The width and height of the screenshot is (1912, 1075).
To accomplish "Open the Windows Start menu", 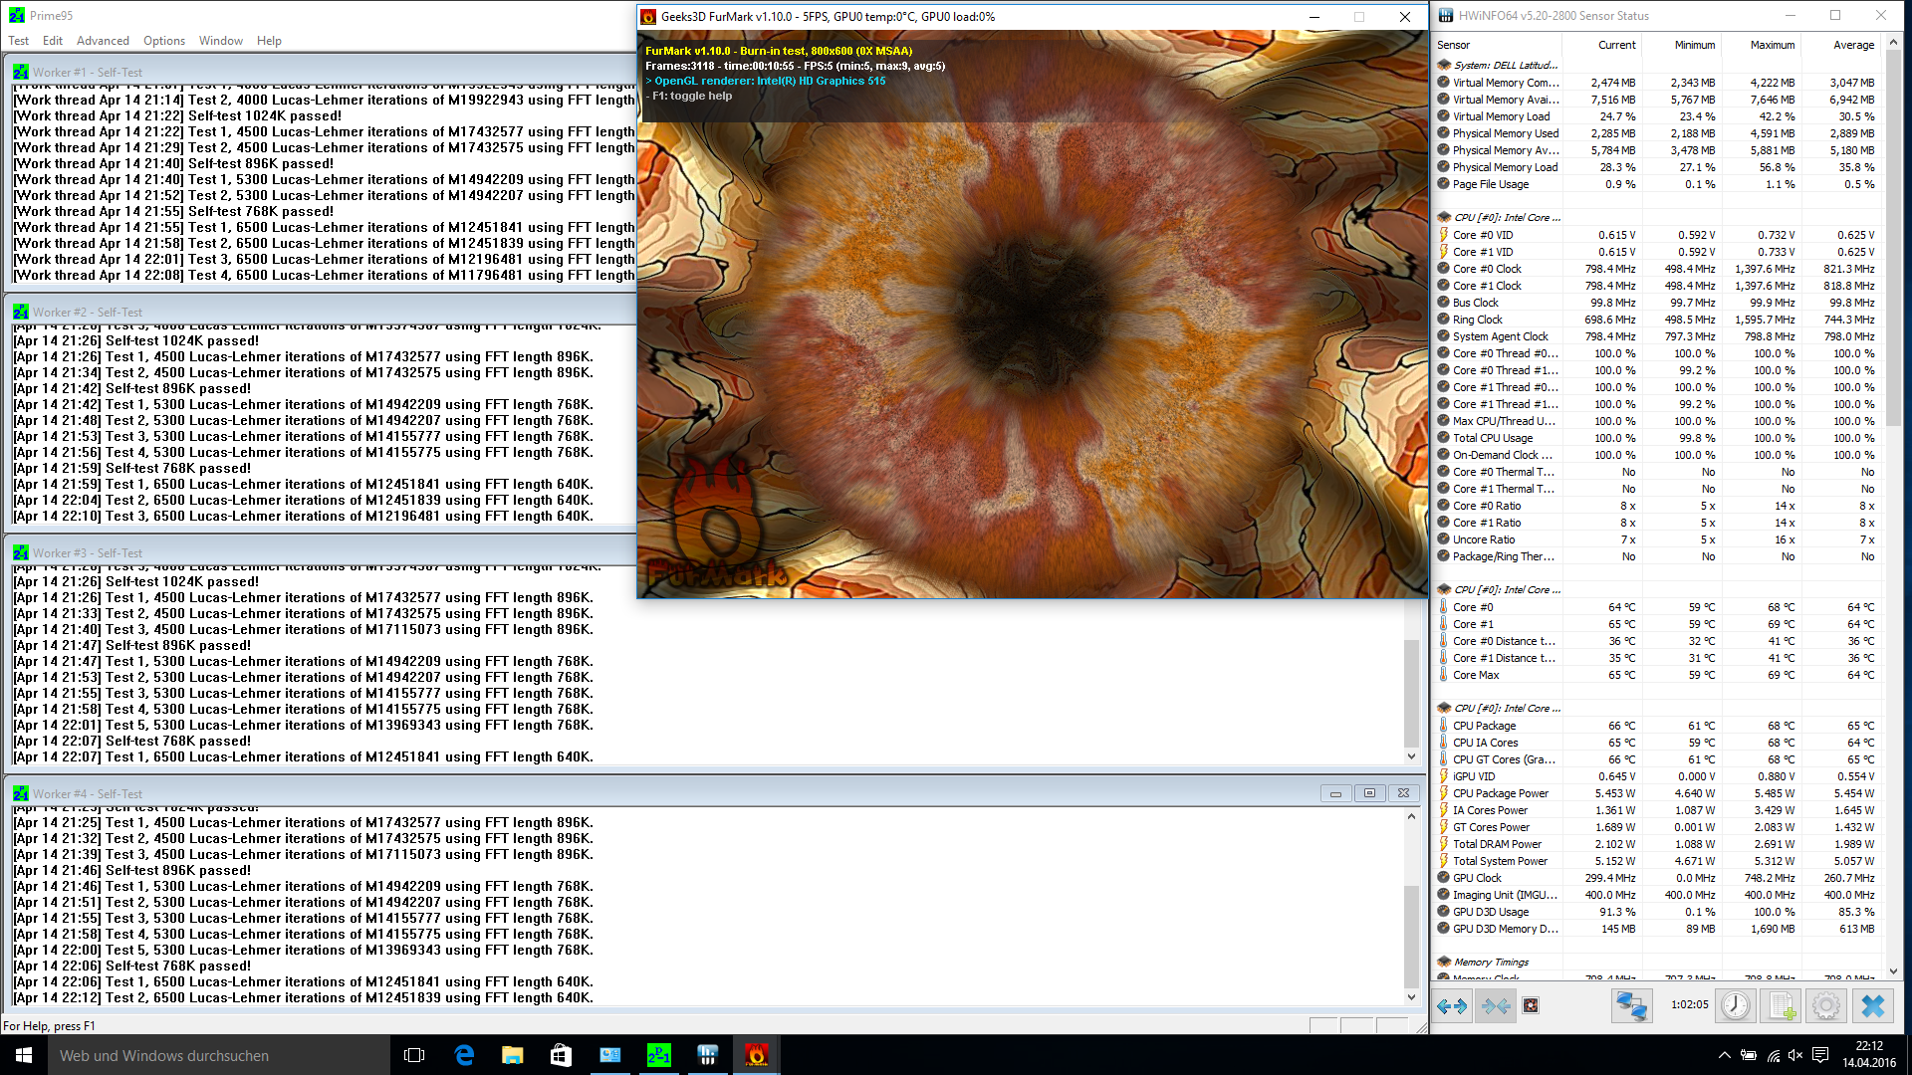I will (24, 1055).
